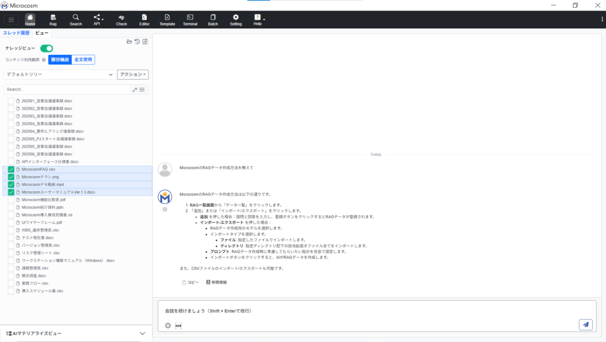This screenshot has width=606, height=342.
Task: Check the 競合調査.docx checkbox
Action: (11, 276)
